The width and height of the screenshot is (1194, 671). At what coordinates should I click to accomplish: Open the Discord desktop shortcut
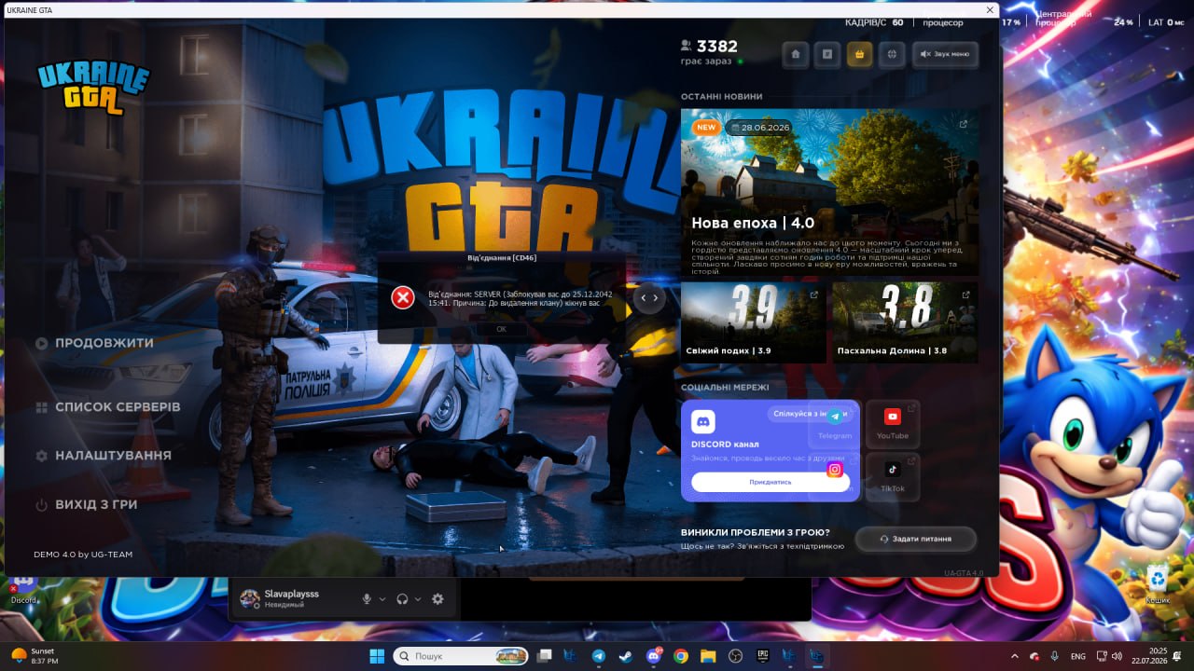[x=23, y=589]
